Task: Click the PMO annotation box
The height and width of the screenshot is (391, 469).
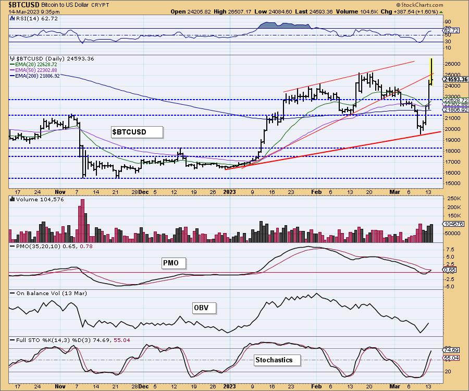Action: (174, 263)
